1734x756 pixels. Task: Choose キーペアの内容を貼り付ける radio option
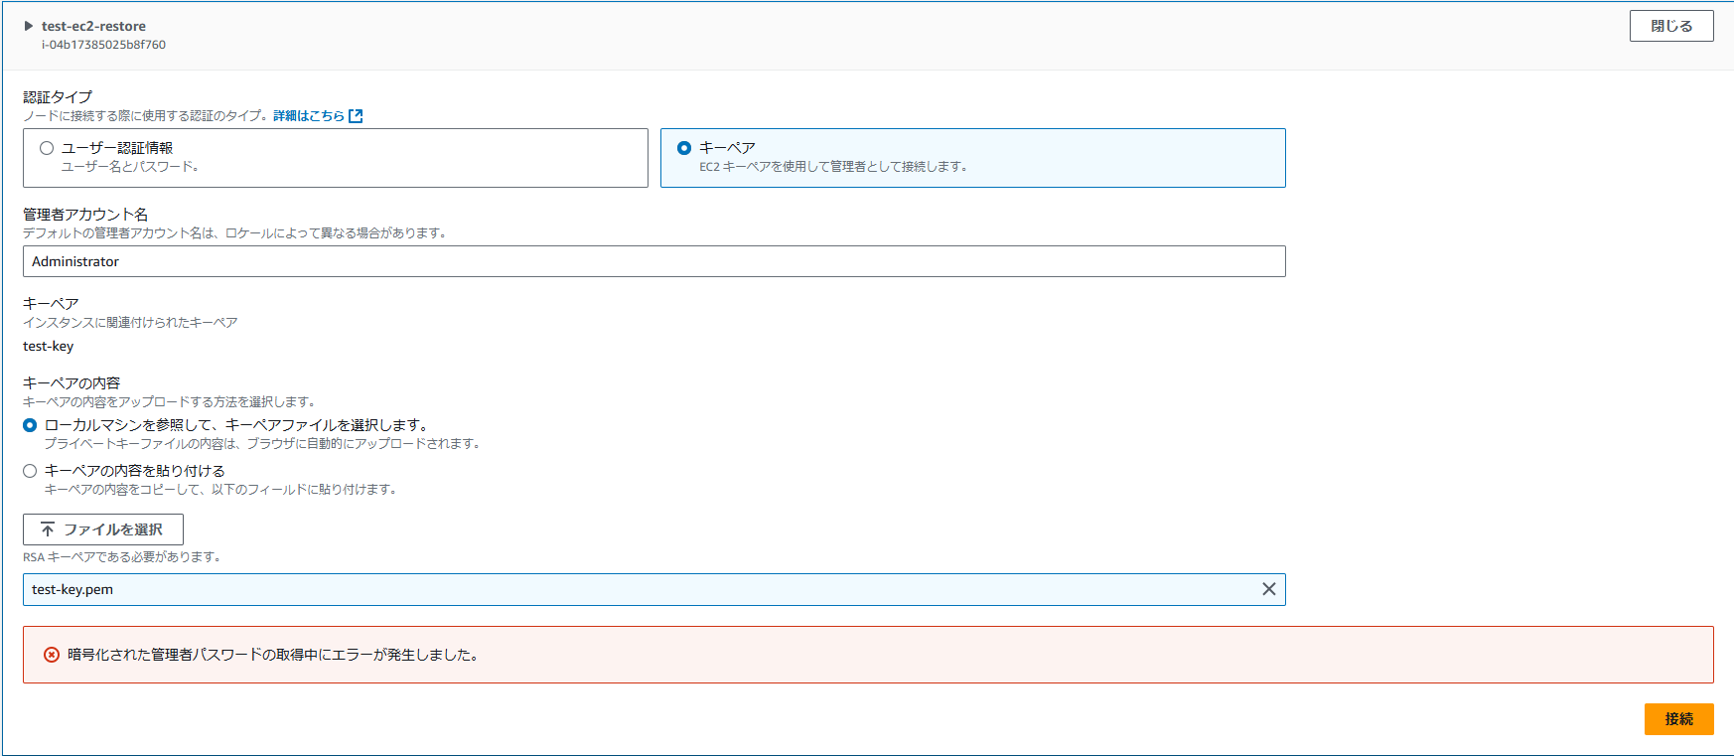pyautogui.click(x=30, y=471)
